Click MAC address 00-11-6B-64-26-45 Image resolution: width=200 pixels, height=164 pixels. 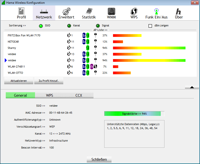tap(61, 113)
